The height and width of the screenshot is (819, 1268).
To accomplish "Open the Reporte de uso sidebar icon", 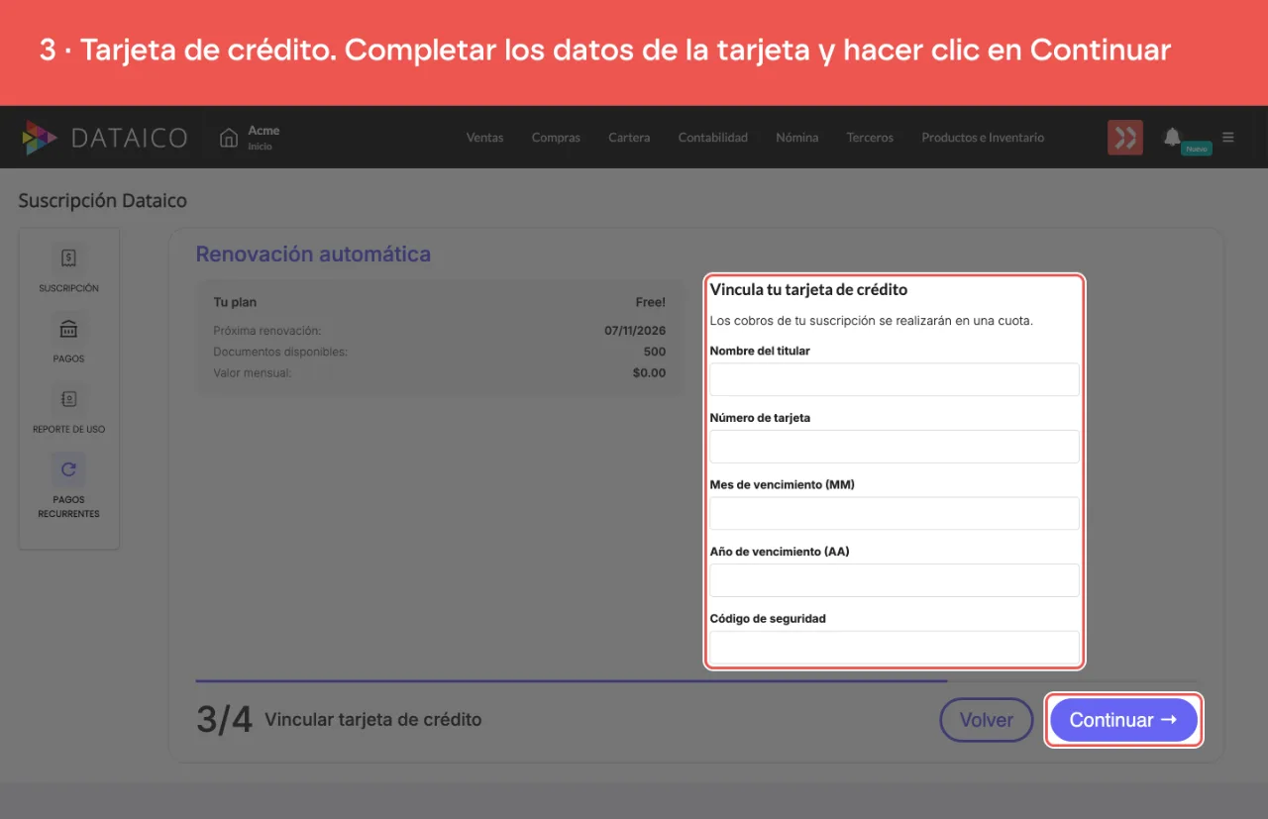I will tap(68, 399).
